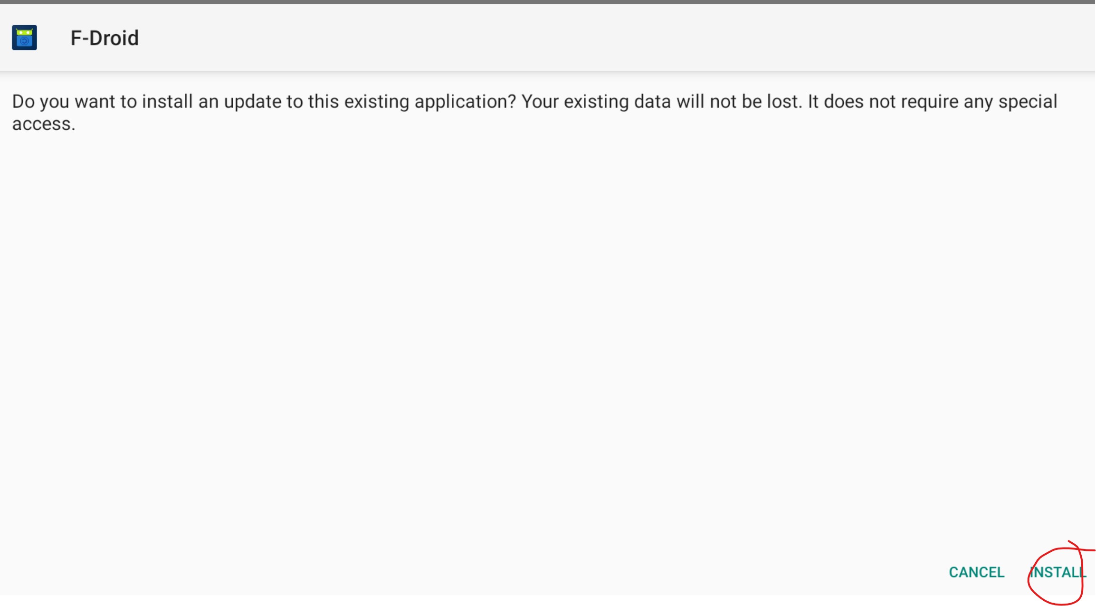Click "does not require any special" text

(x=941, y=102)
